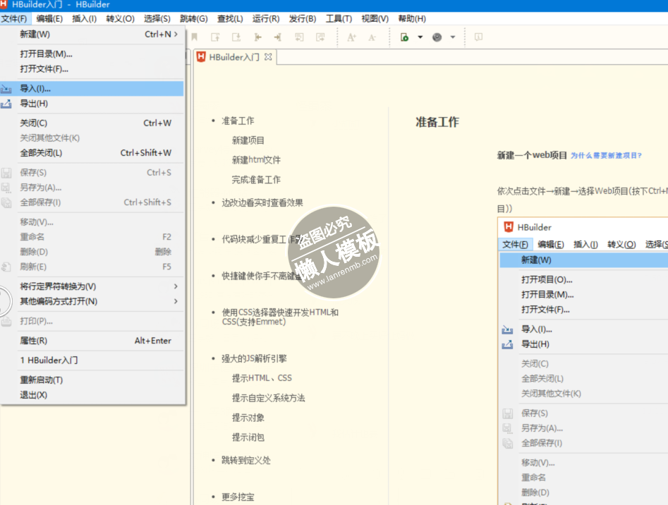Image resolution: width=668 pixels, height=505 pixels.
Task: Click the run-on-device icon with the green play mark
Action: 404,37
